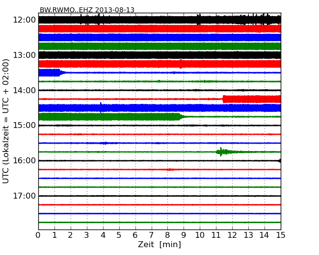Viewport: 319px width, 255px height.
Task: Click the green trace decay near minute 9
Action: tap(182, 117)
